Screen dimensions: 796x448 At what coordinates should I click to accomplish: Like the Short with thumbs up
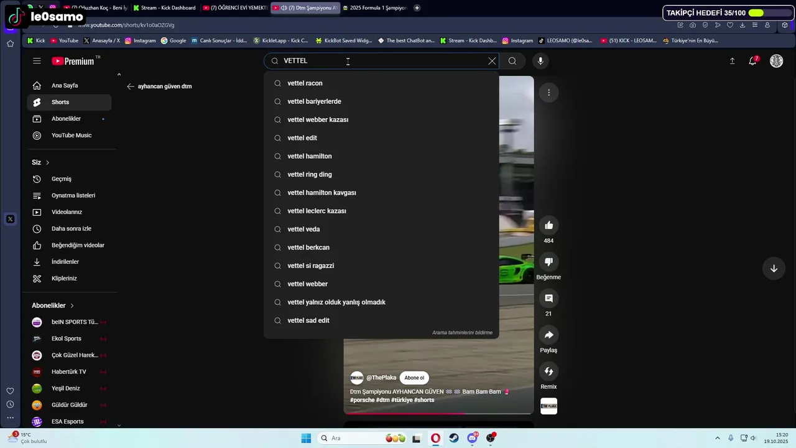pyautogui.click(x=548, y=225)
